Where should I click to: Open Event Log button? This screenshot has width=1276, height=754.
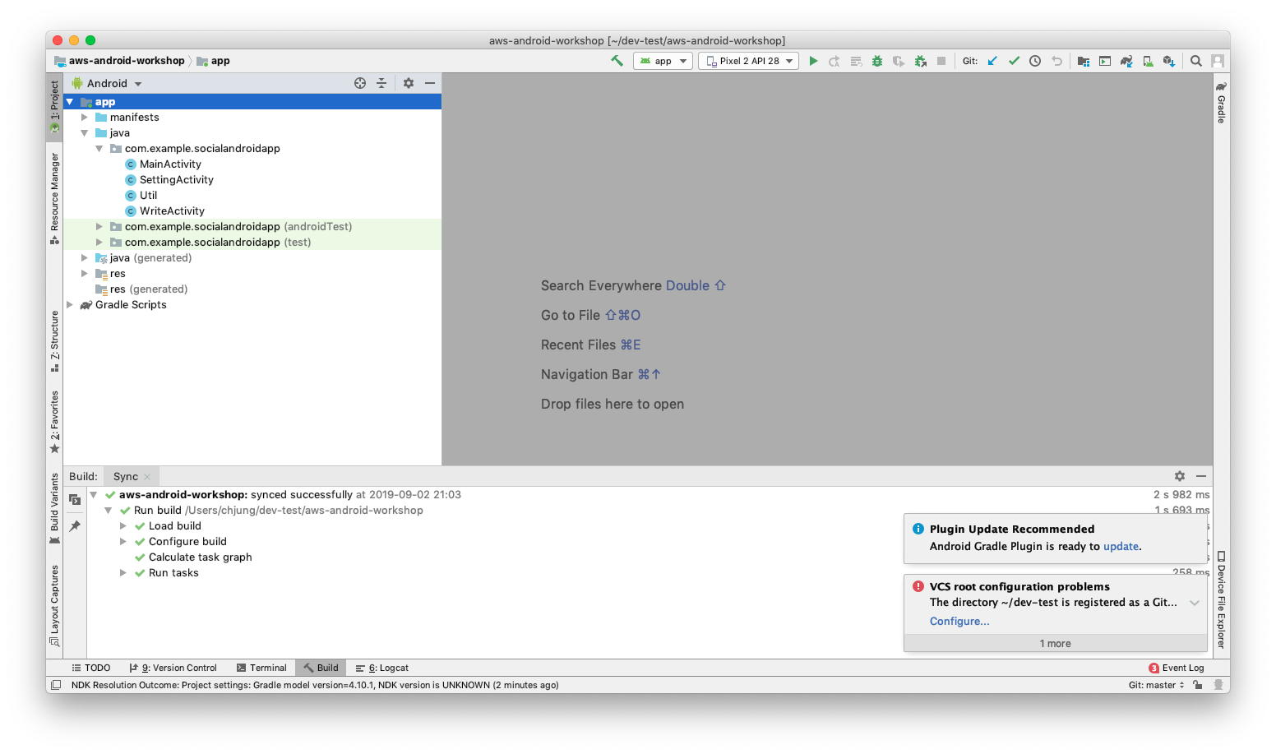1177,668
